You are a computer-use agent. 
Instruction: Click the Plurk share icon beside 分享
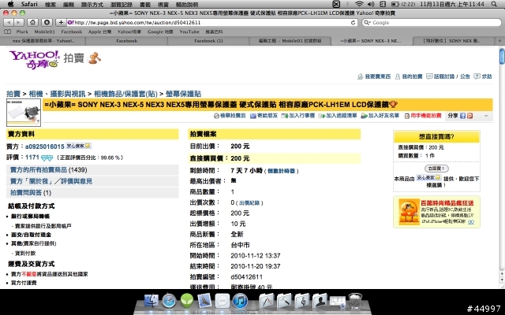click(470, 116)
